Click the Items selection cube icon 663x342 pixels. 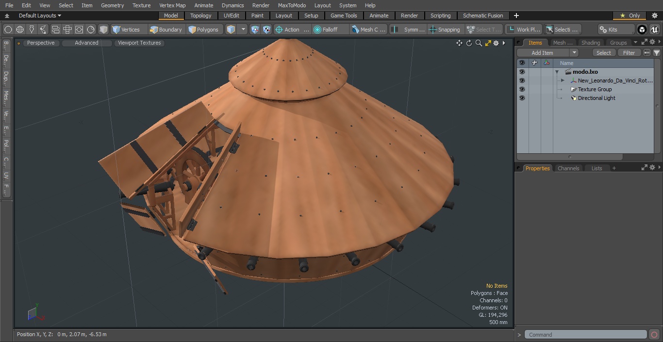[231, 30]
